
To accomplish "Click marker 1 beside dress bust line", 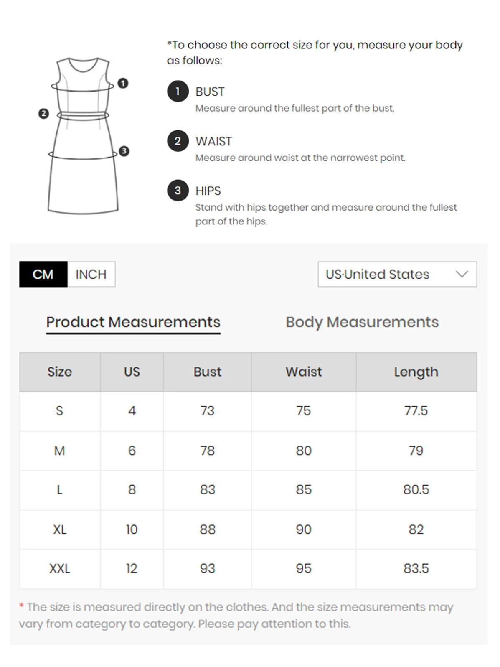I will click(123, 83).
